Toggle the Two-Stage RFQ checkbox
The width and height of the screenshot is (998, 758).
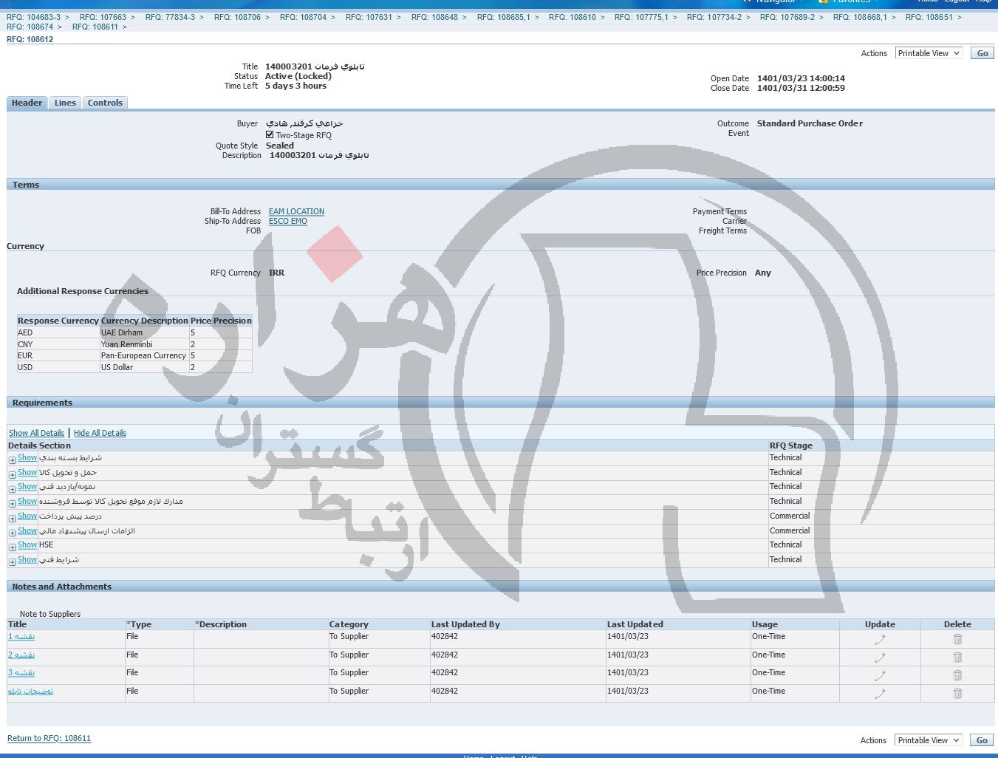270,135
